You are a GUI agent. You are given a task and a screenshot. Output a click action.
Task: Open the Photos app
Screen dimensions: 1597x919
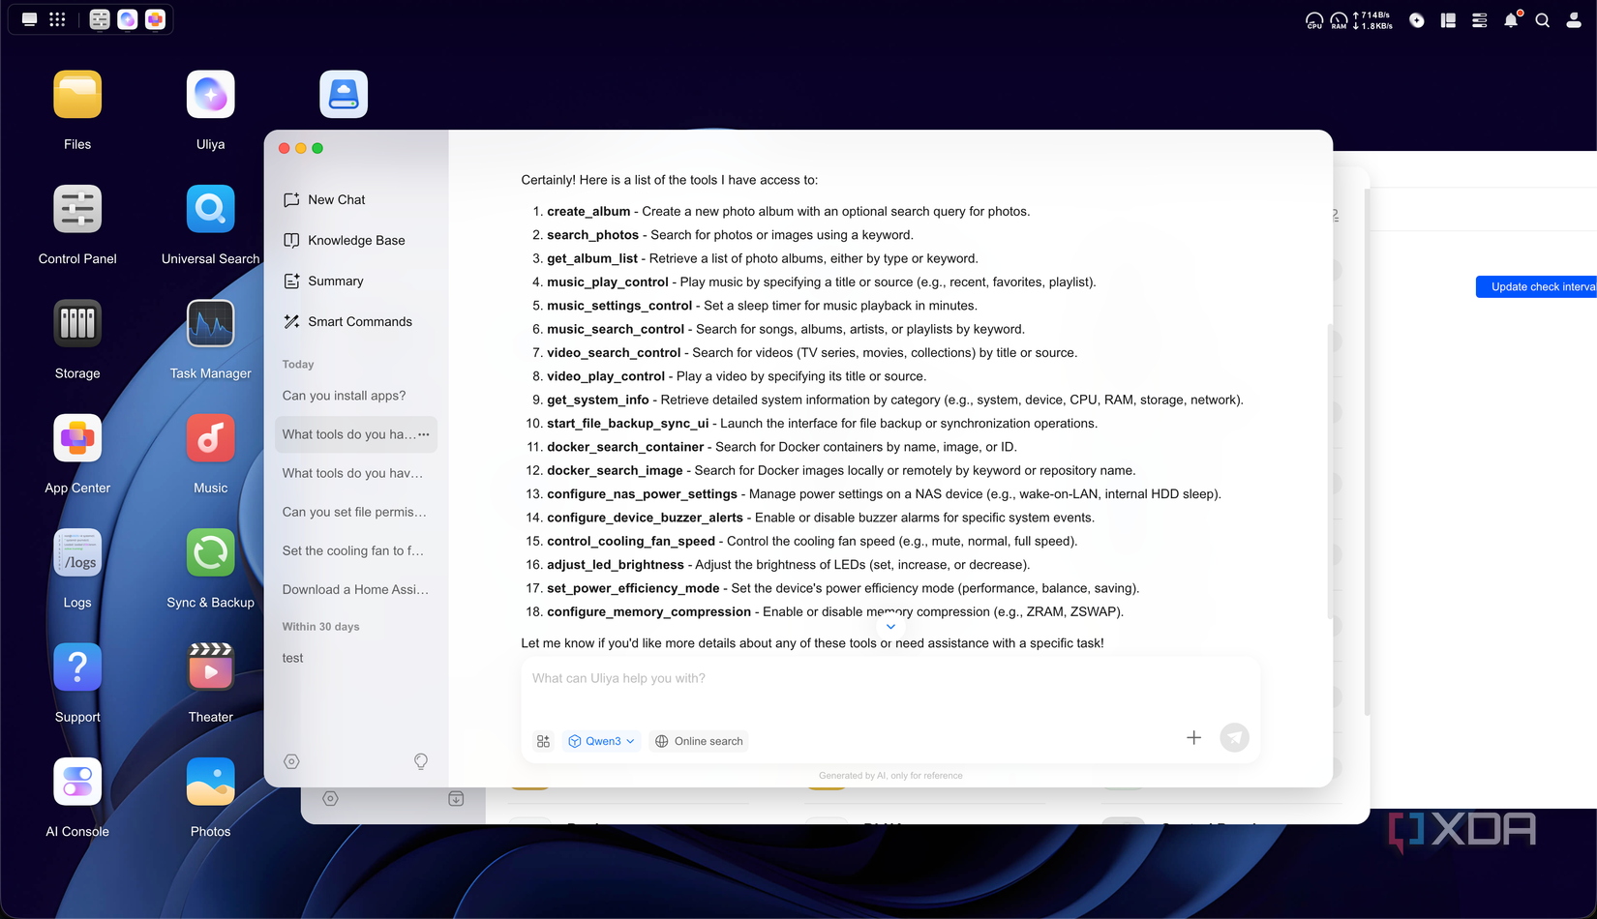[x=210, y=782]
